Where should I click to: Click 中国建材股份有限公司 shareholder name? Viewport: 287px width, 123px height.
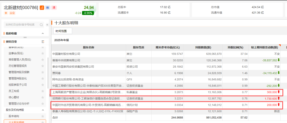click(66, 54)
